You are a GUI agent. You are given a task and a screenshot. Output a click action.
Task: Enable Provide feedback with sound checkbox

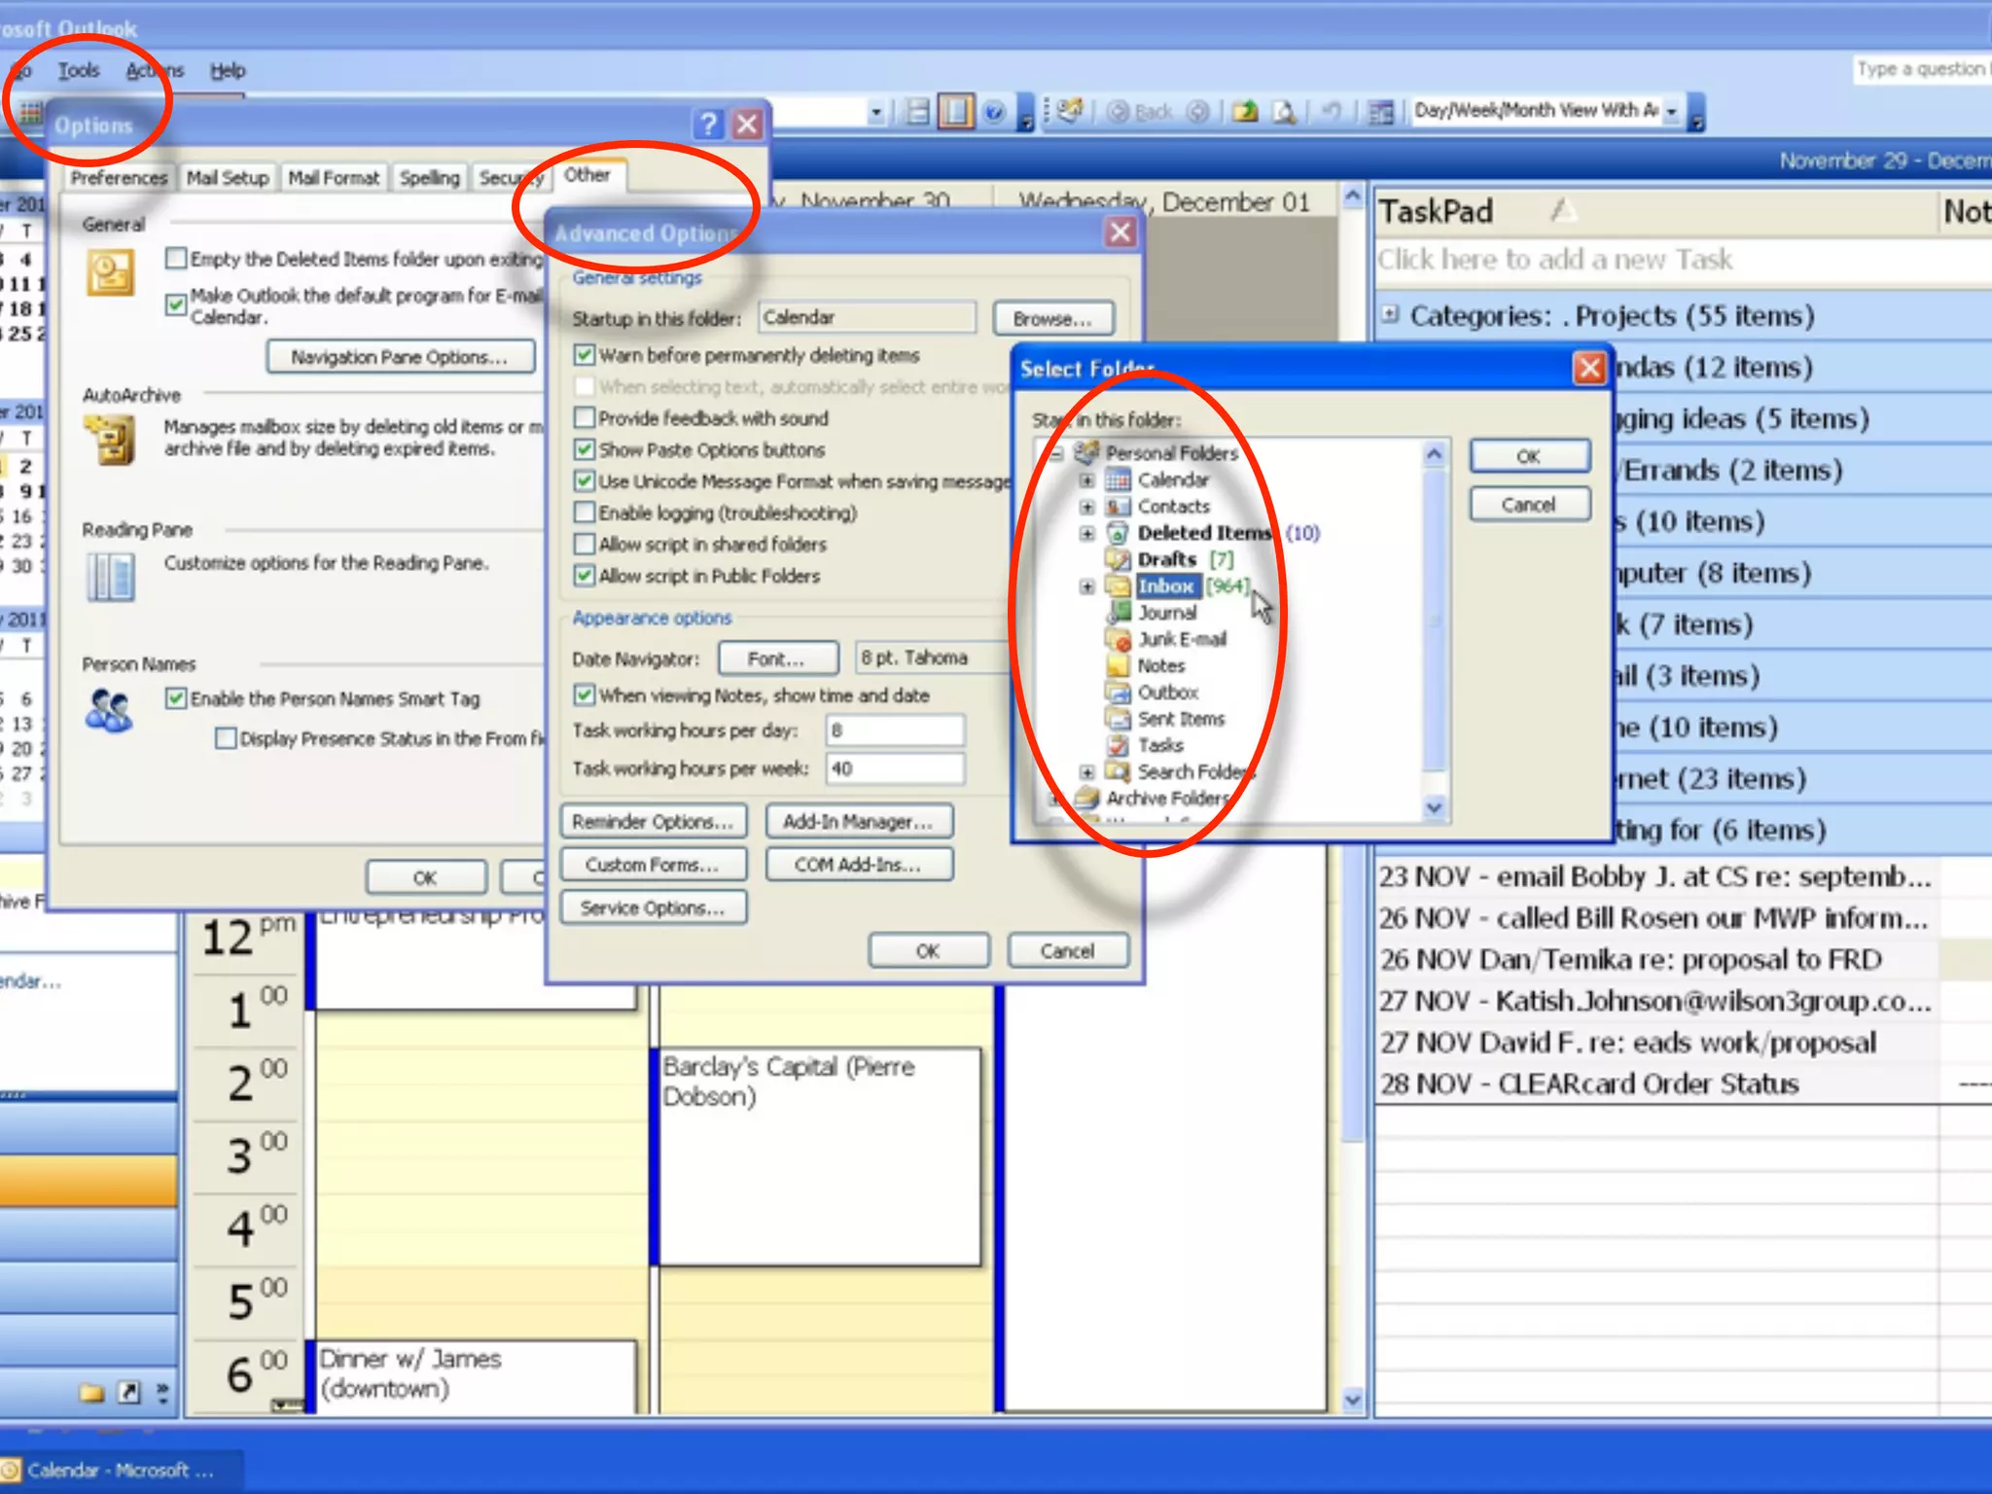pyautogui.click(x=585, y=418)
